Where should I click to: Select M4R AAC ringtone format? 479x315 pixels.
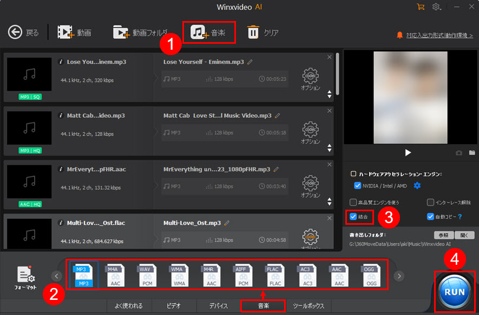click(211, 276)
